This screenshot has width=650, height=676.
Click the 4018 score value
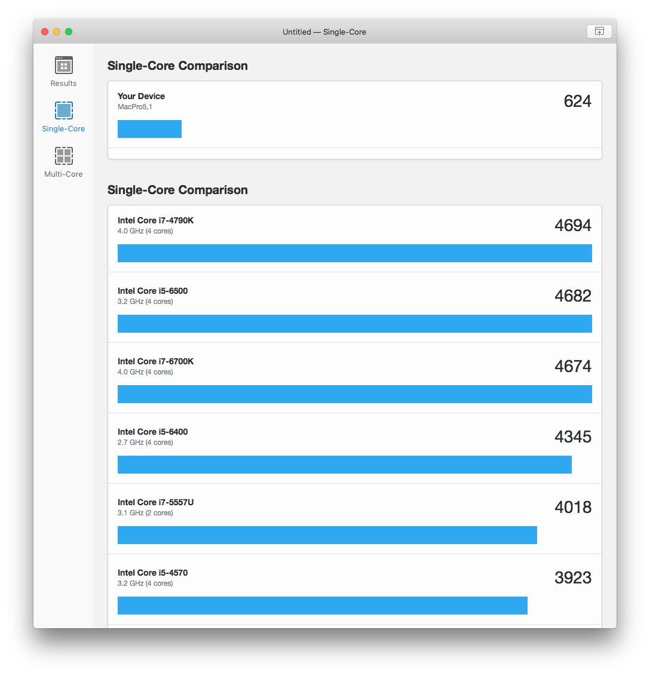coord(573,507)
